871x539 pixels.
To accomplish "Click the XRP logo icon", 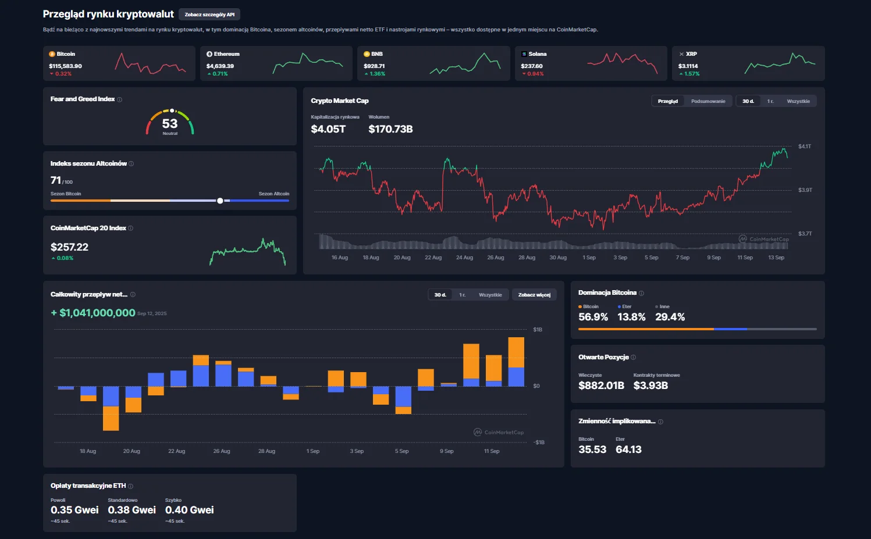I will 681,54.
